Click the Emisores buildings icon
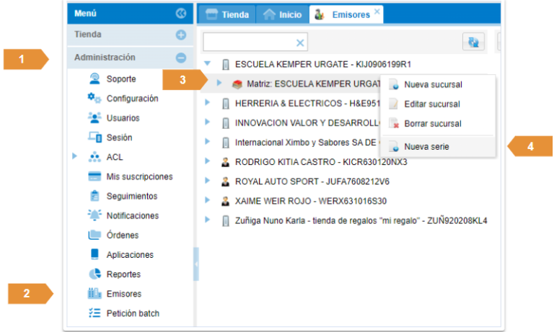Viewport: 554px width, 332px height. [94, 294]
